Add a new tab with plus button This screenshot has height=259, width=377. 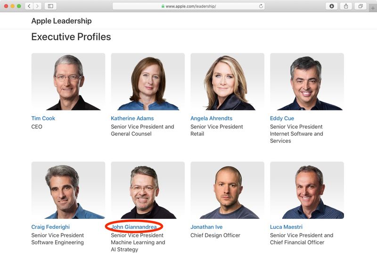[x=373, y=8]
